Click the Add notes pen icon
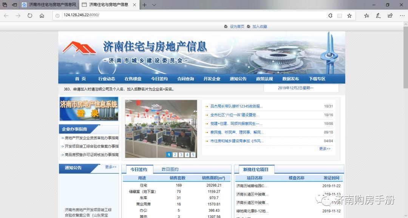Screen dimensions: 408x218 pos(378,16)
